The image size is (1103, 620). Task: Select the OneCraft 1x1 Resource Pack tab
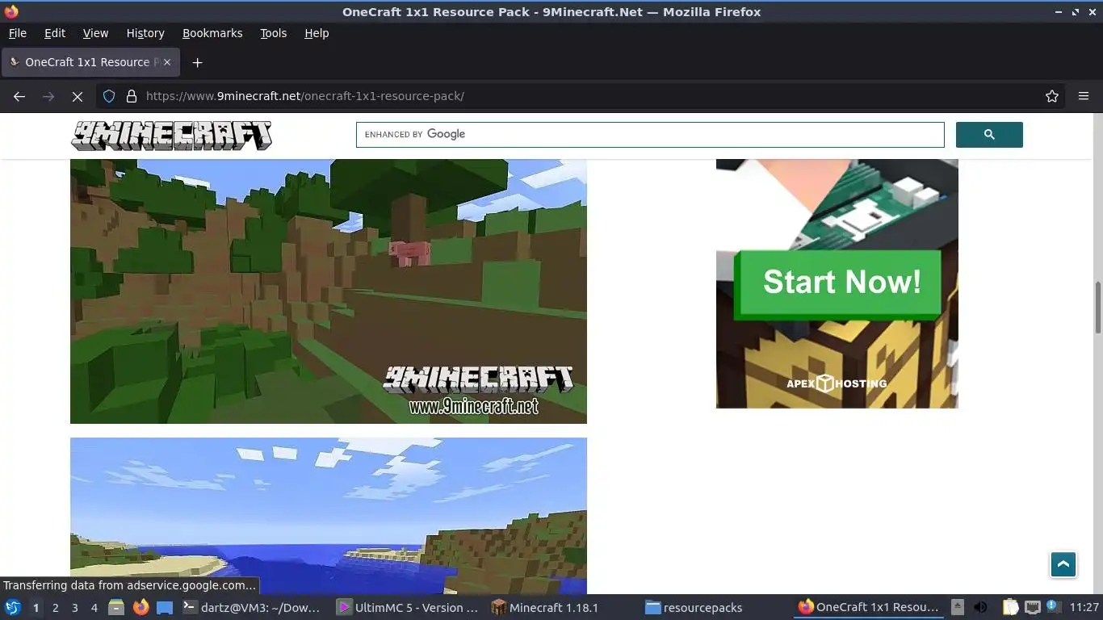pos(90,62)
